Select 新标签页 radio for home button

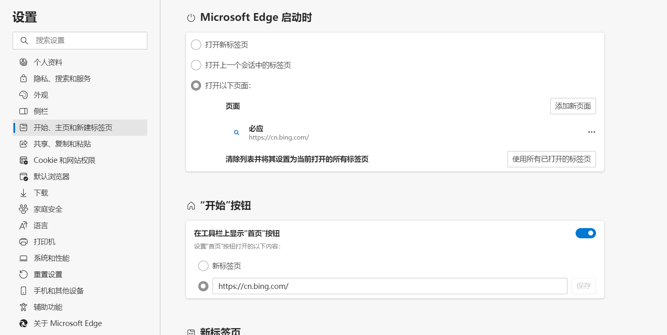click(203, 266)
